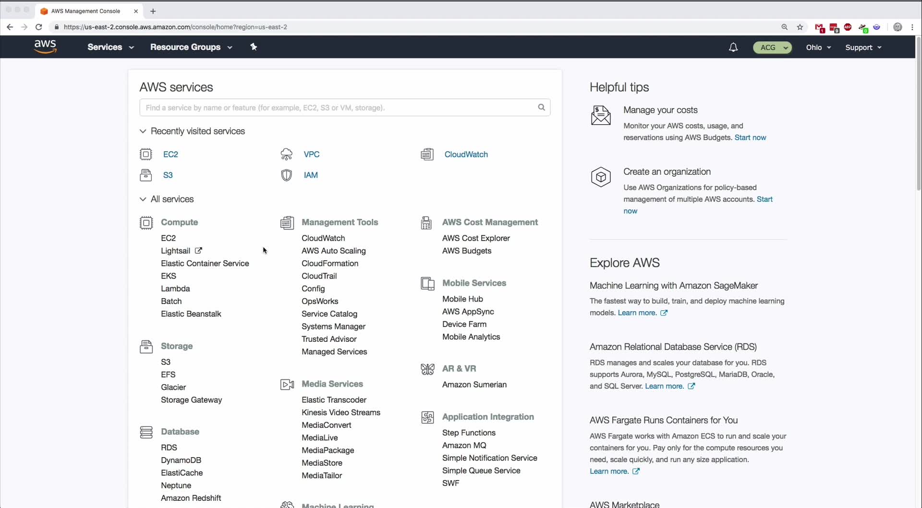Click the browser bookmark star icon
The height and width of the screenshot is (508, 922).
click(x=800, y=27)
